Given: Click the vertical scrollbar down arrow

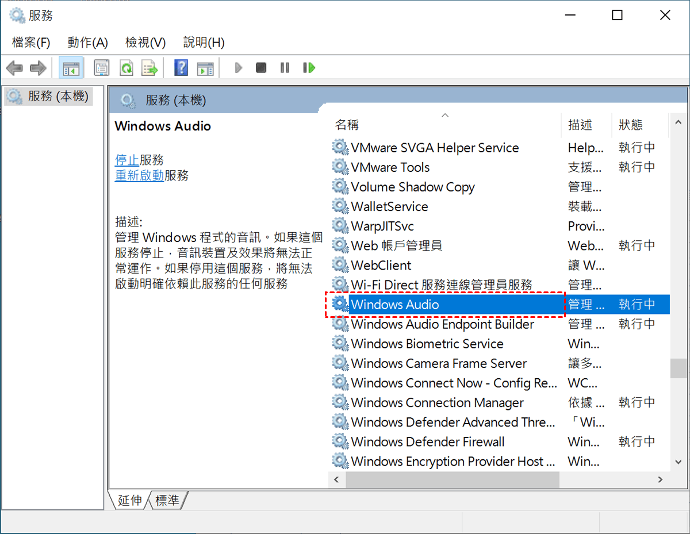Looking at the screenshot, I should tap(678, 463).
